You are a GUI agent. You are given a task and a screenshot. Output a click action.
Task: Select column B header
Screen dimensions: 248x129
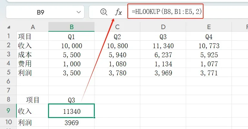pyautogui.click(x=72, y=27)
